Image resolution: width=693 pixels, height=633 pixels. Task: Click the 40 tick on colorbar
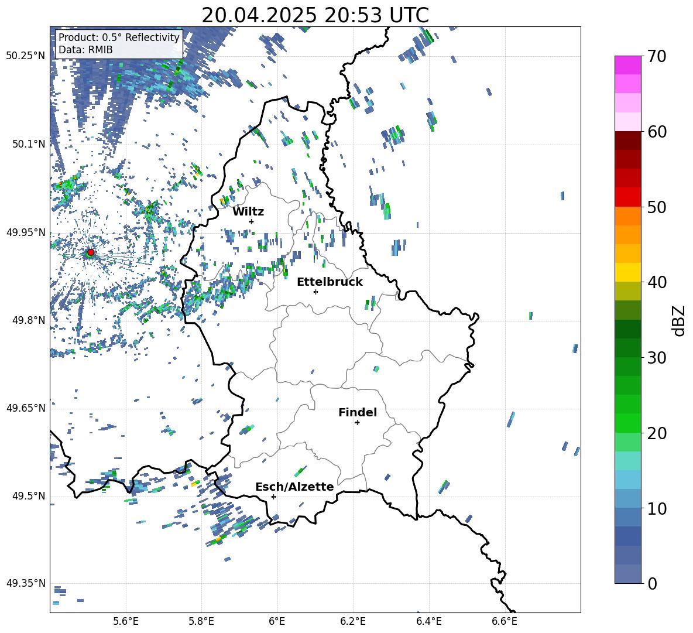pyautogui.click(x=657, y=282)
